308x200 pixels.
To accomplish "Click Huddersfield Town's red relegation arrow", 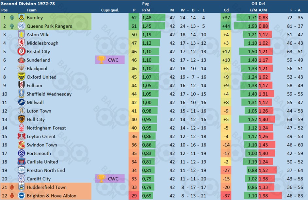I will point(12,187).
